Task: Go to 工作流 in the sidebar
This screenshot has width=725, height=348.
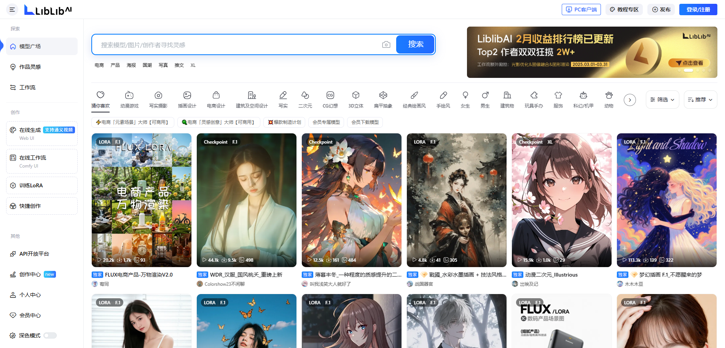Action: point(27,87)
